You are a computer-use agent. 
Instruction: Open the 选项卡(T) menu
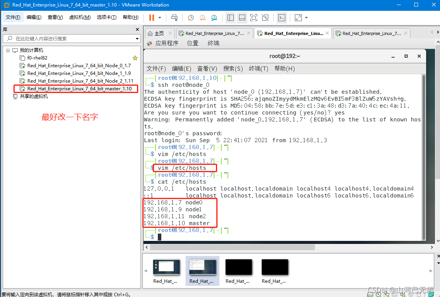pyautogui.click(x=107, y=17)
